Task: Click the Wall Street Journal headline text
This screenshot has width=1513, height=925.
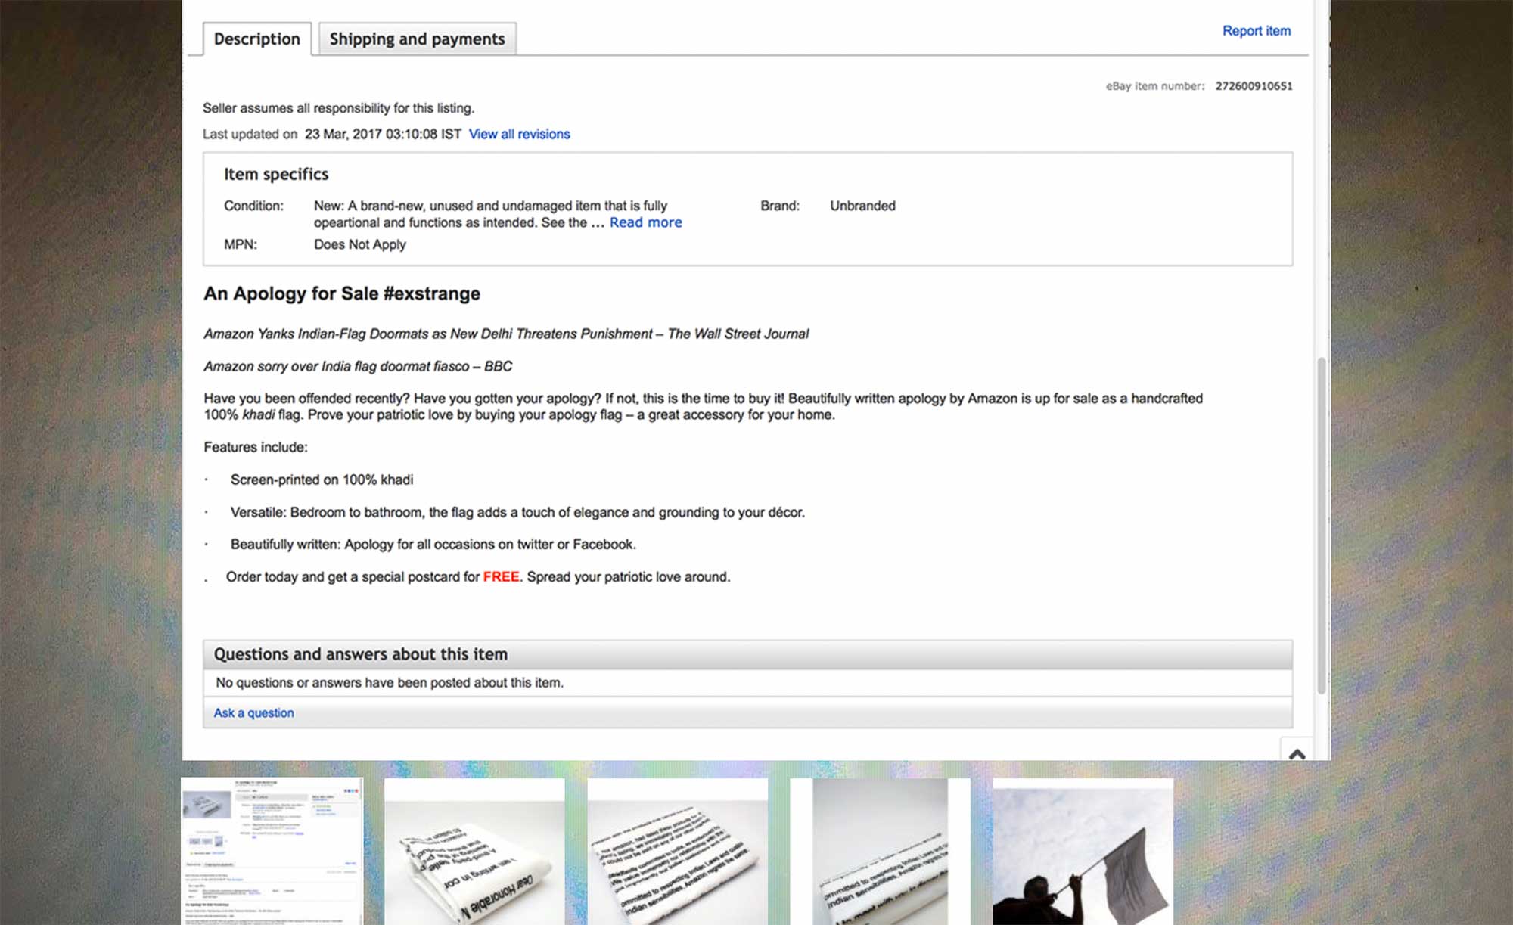Action: click(506, 334)
